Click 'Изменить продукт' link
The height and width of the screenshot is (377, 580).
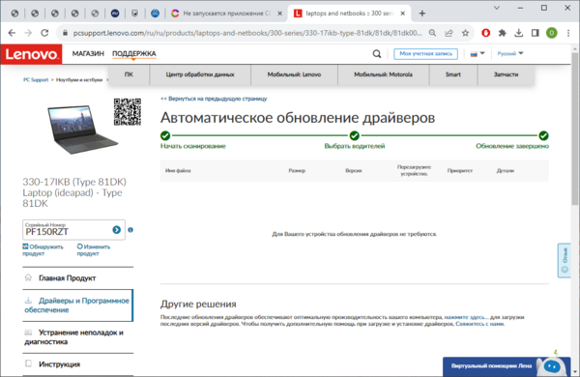pyautogui.click(x=94, y=250)
